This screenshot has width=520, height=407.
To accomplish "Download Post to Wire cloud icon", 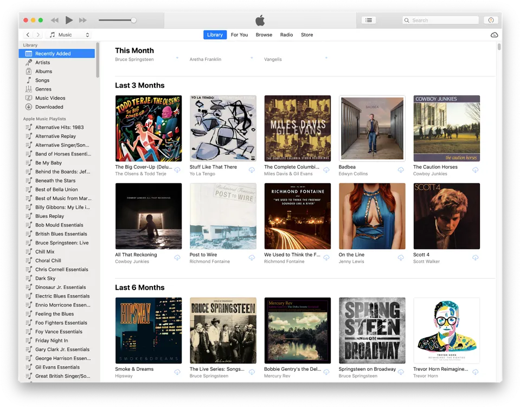I will point(252,258).
